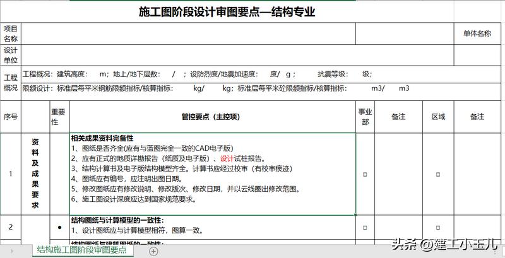Viewport: 505px width, 258px height.
Task: Select the 相关成果资料完备性 content cell
Action: click(x=213, y=174)
